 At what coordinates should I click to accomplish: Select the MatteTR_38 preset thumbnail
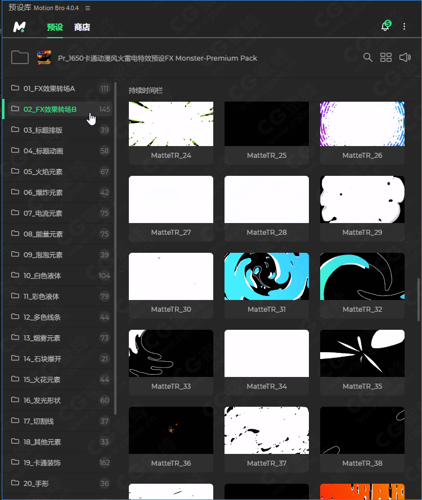point(362,430)
